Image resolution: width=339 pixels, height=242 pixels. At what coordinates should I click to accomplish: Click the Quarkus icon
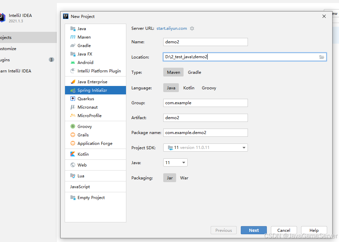pos(73,99)
